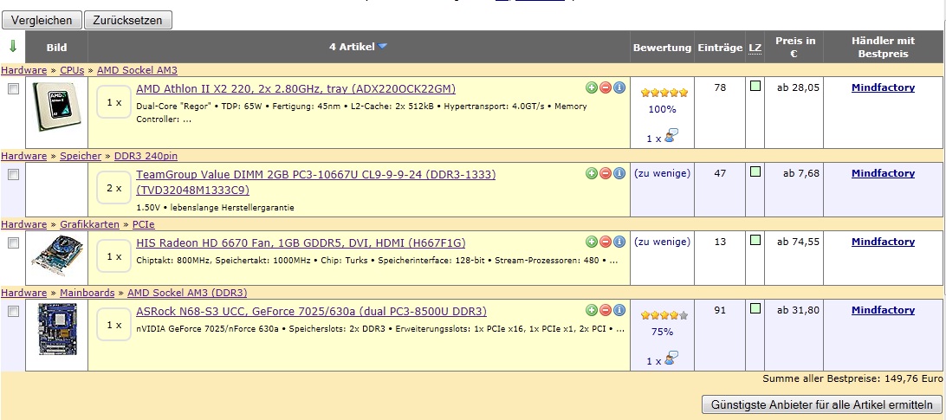946x420 pixels.
Task: Click red minus icon for HIS Radeon HD 6670
Action: point(606,242)
